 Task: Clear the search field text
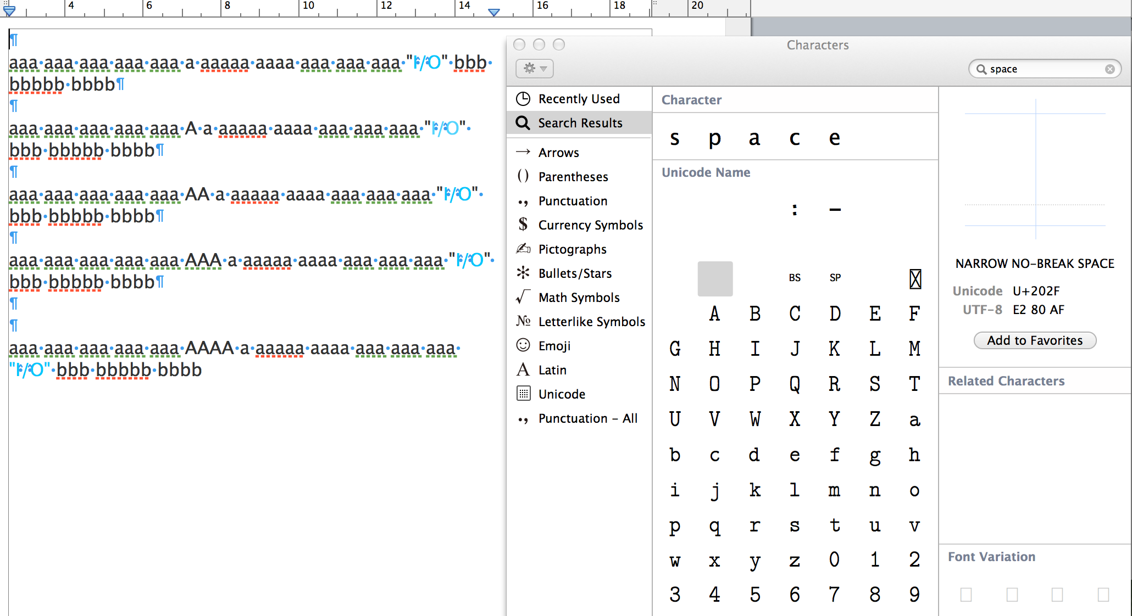pos(1109,69)
